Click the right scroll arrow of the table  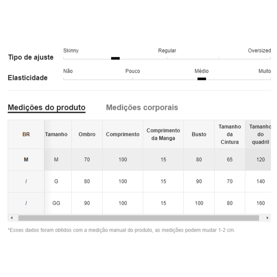tap(267, 218)
